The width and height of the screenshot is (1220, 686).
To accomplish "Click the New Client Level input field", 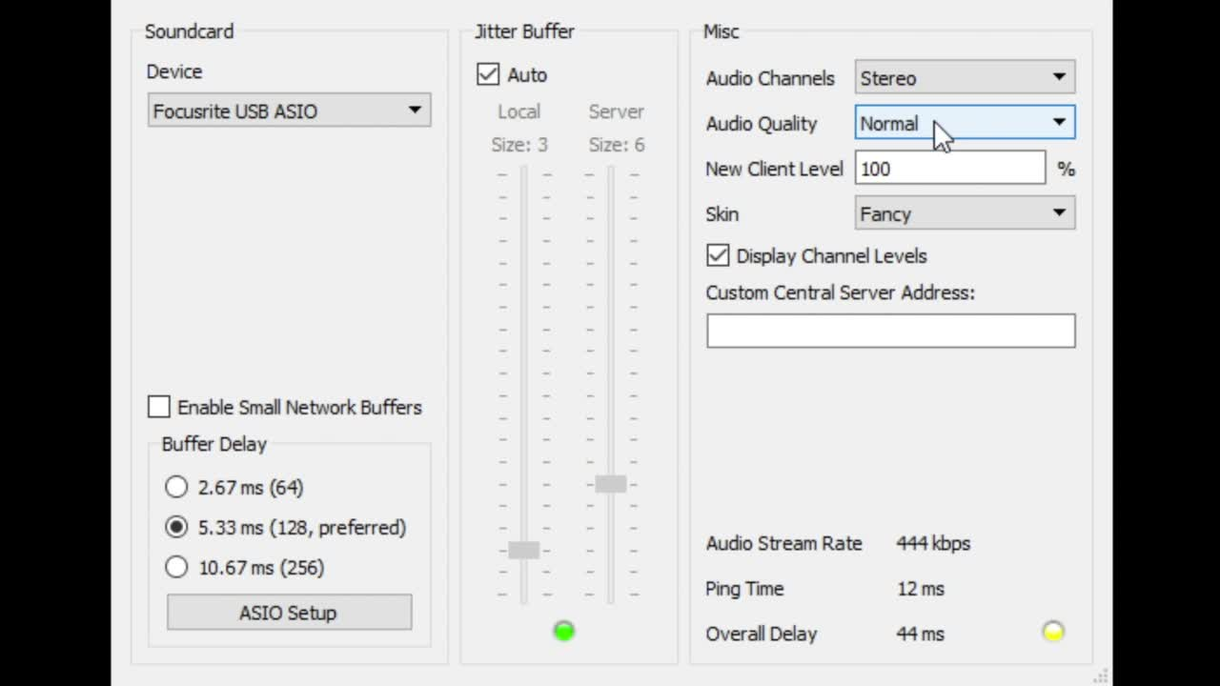I will click(949, 169).
